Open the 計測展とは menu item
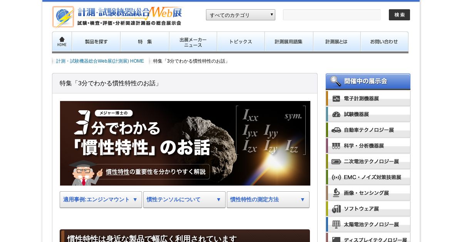Screen dimensions: 462x242 pos(336,41)
